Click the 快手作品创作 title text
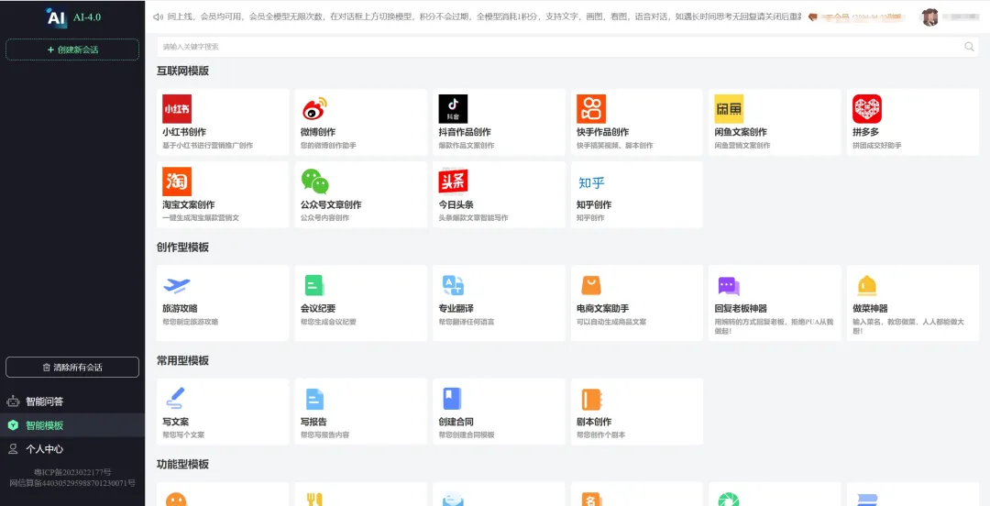This screenshot has width=990, height=506. pyautogui.click(x=603, y=132)
